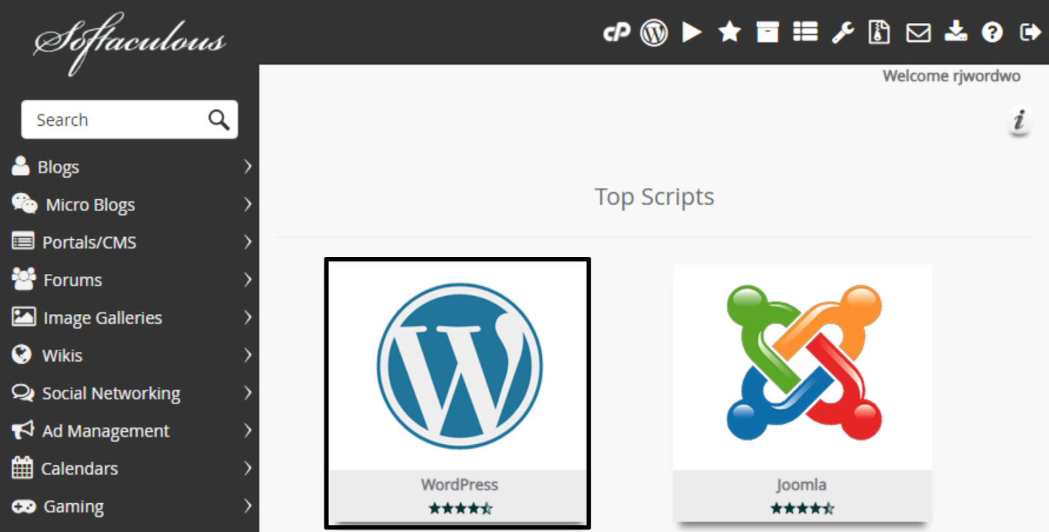Click the Calendars grid icon

(22, 467)
